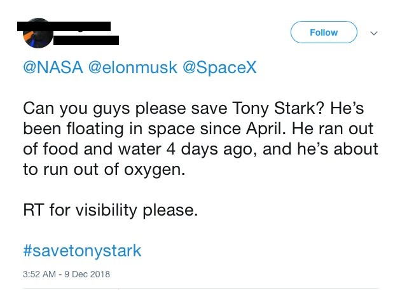The image size is (400, 290).
Task: Open the @elonmusk mention
Action: pyautogui.click(x=133, y=69)
